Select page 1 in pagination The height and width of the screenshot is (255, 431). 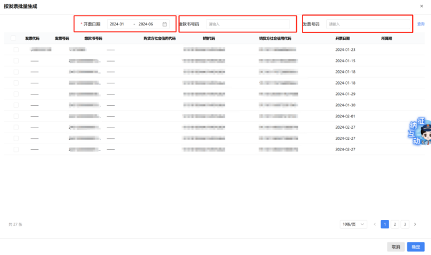click(x=385, y=225)
